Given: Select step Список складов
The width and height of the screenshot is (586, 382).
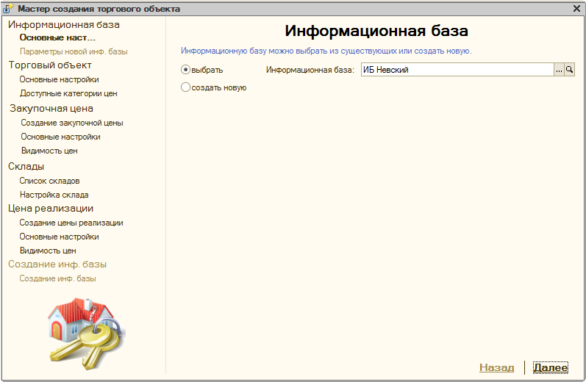Looking at the screenshot, I should tap(49, 181).
